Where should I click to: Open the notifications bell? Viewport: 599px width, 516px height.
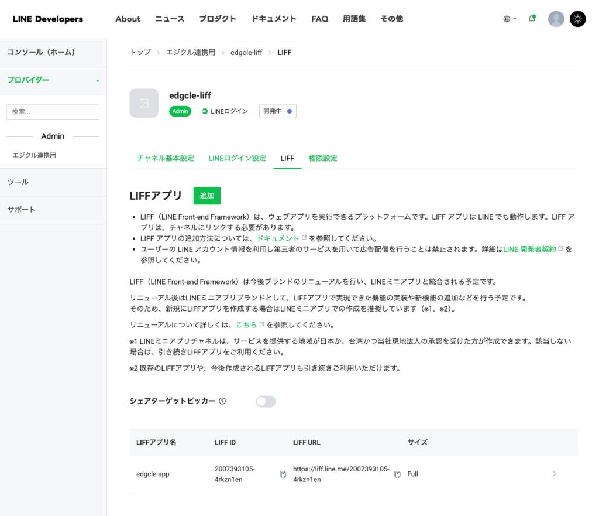[532, 18]
